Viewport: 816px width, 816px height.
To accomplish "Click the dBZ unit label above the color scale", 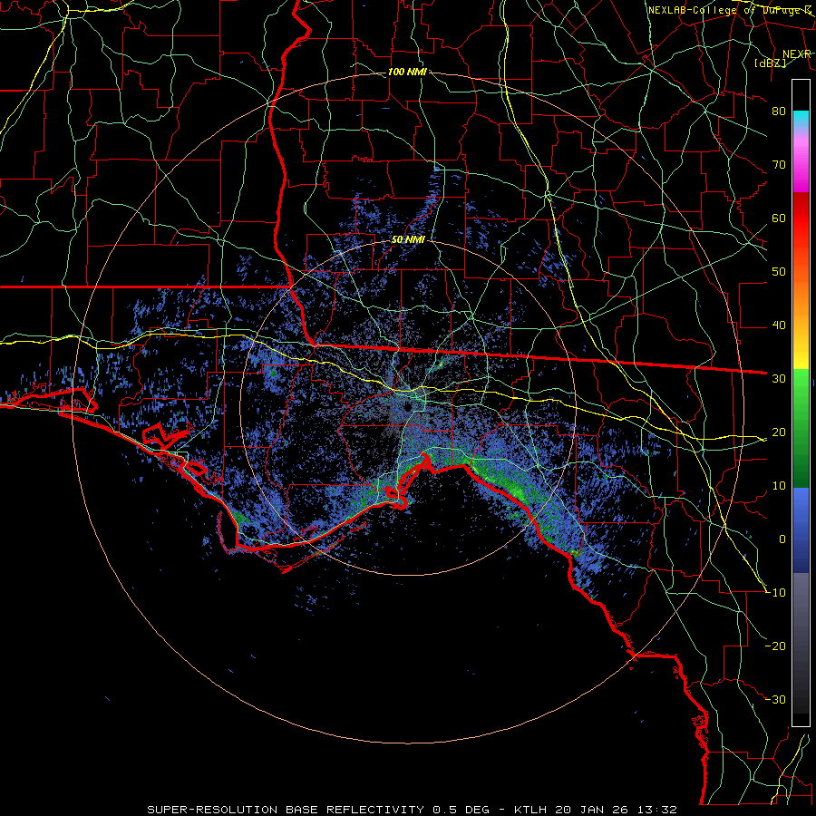I will click(770, 63).
